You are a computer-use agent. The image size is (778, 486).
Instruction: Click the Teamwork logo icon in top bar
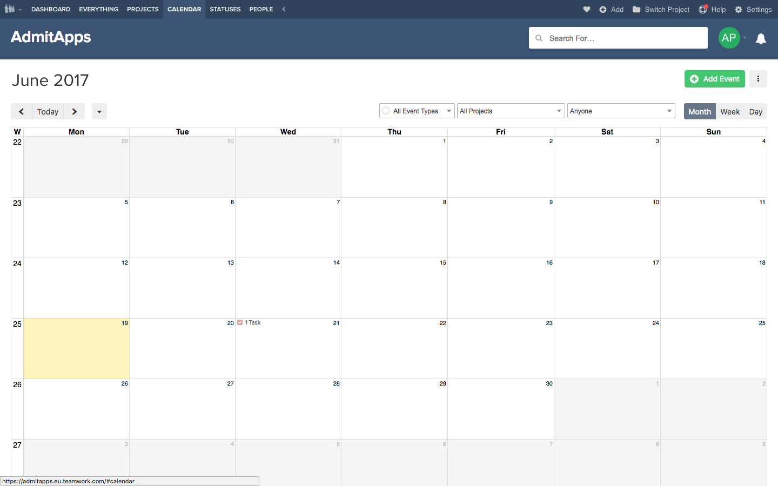click(x=9, y=9)
